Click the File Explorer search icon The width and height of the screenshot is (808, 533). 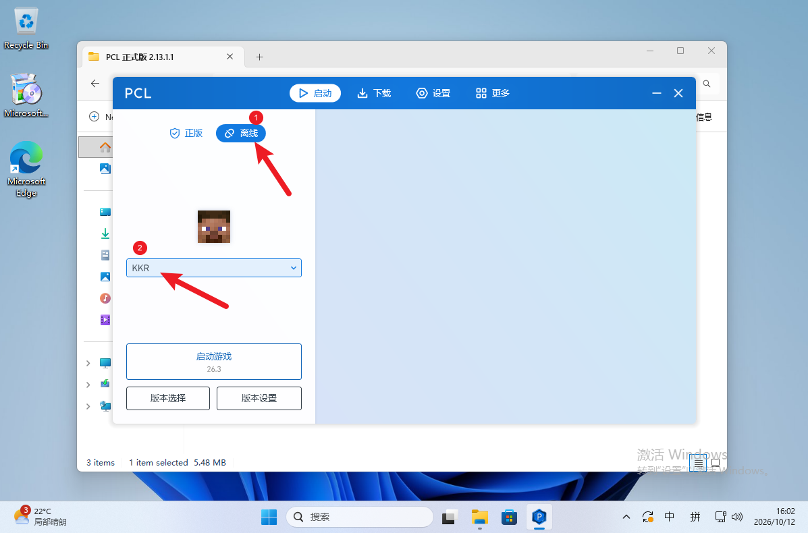click(707, 84)
